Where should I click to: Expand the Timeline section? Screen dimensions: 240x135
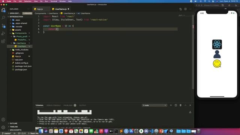pyautogui.click(x=19, y=127)
